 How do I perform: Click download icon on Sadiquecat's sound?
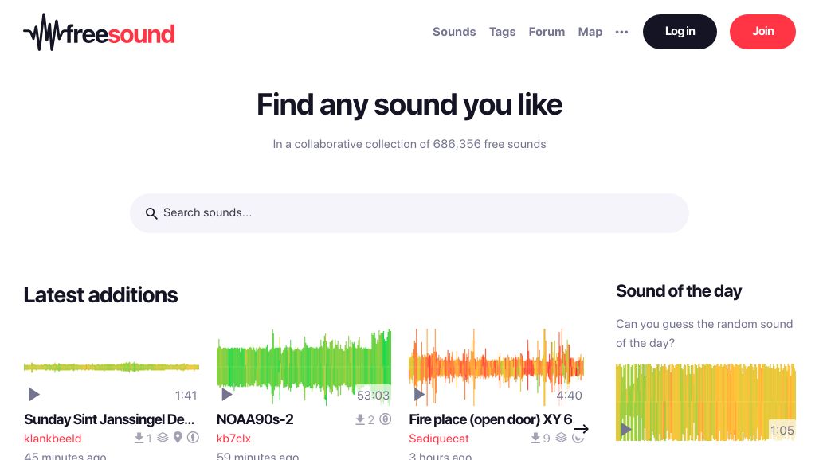pos(535,438)
